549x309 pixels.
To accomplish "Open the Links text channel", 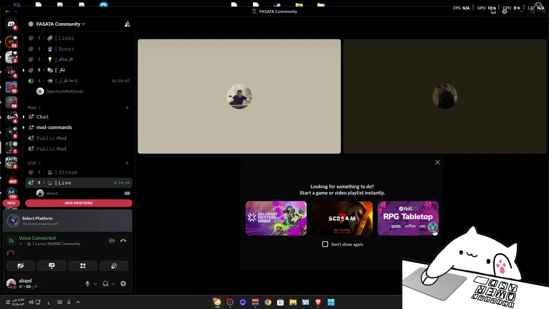I will point(78,38).
